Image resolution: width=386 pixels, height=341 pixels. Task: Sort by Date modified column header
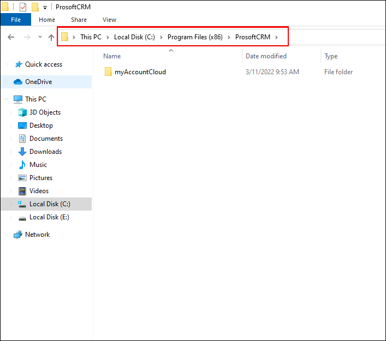tap(266, 56)
